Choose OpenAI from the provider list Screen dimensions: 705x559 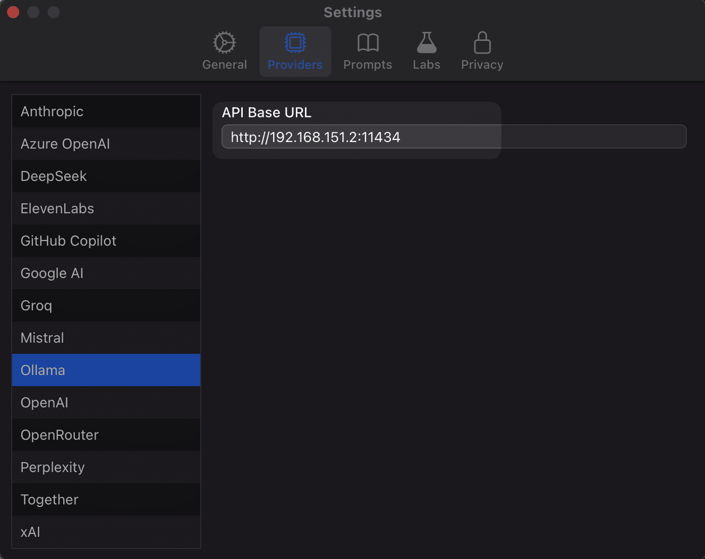(x=106, y=402)
